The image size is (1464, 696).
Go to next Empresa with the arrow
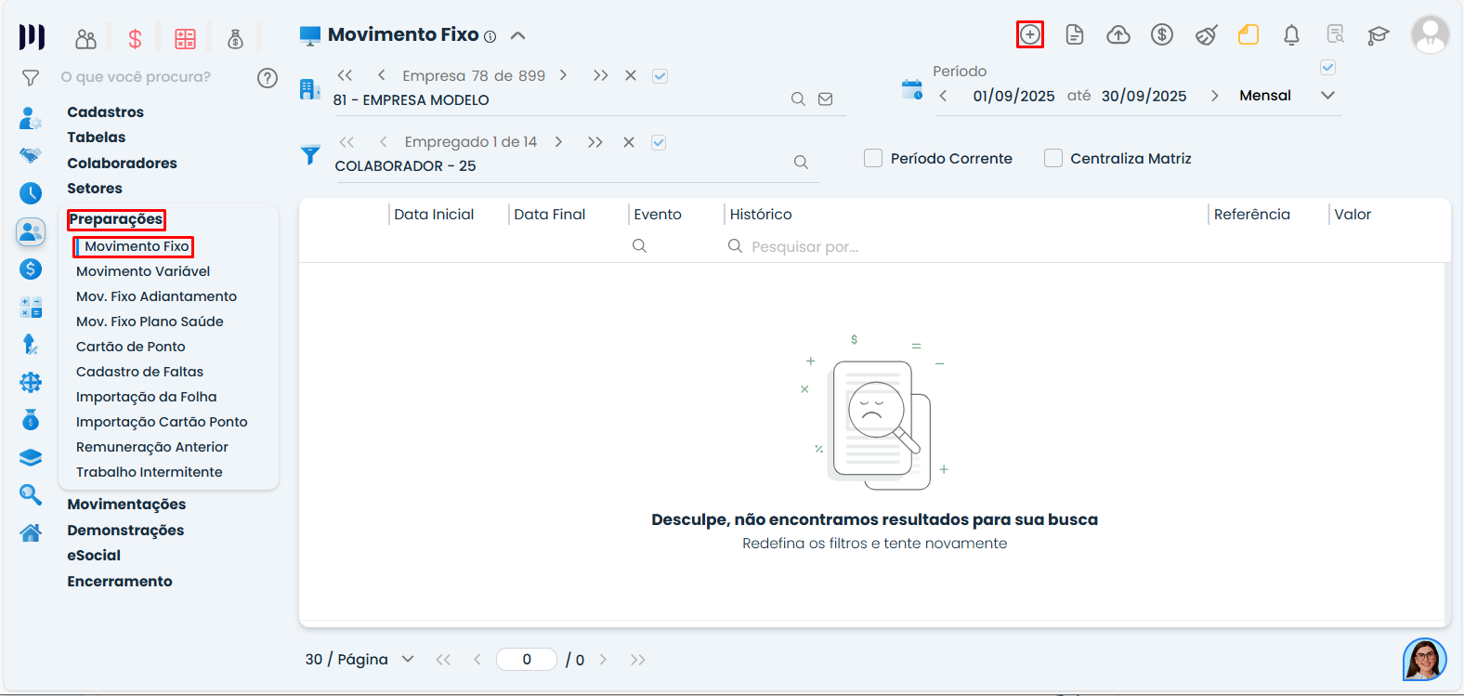pos(563,75)
